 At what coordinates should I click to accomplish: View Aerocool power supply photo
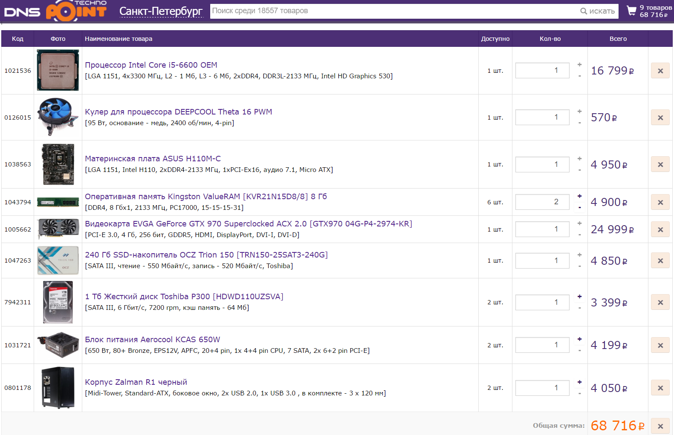(58, 345)
